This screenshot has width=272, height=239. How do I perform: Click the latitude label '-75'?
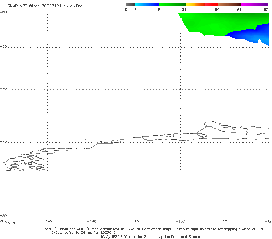[3, 142]
